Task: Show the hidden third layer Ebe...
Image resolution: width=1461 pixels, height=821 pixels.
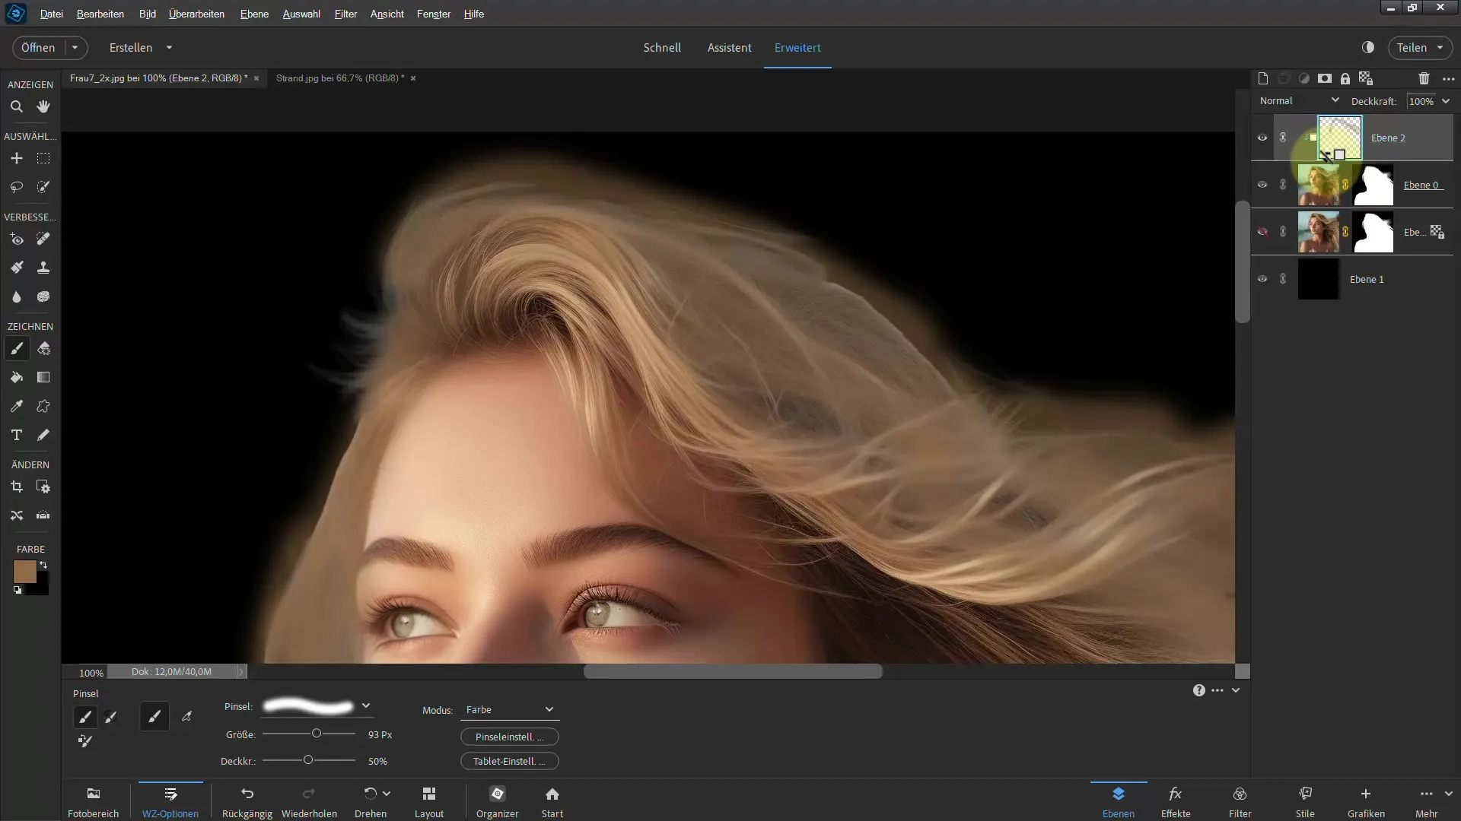Action: coord(1262,232)
